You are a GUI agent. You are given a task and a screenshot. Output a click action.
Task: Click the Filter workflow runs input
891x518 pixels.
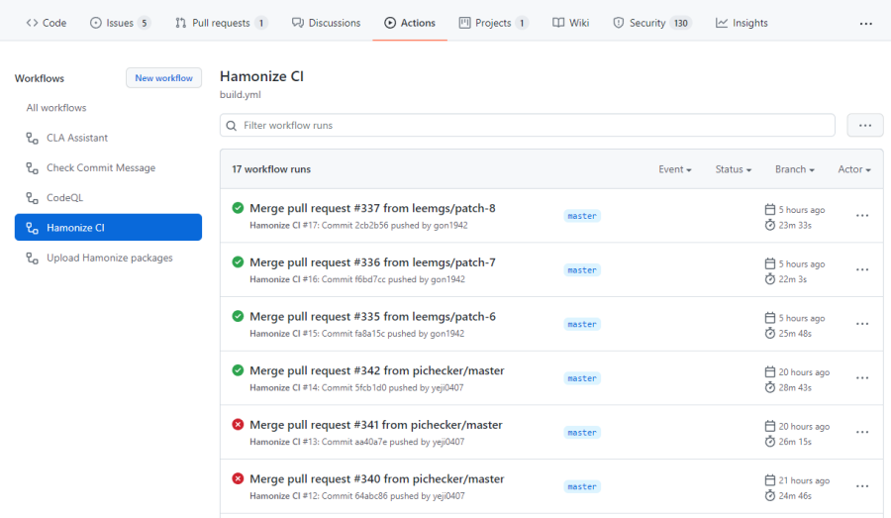535,126
